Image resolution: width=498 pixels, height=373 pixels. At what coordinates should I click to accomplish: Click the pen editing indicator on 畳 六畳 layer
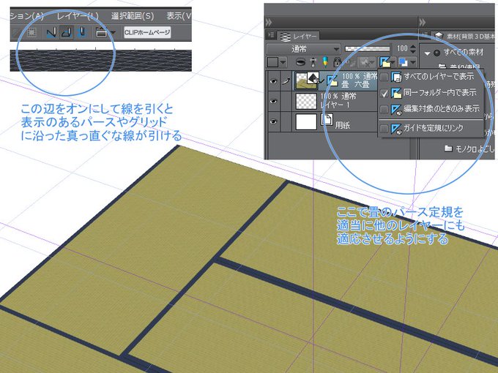point(286,81)
